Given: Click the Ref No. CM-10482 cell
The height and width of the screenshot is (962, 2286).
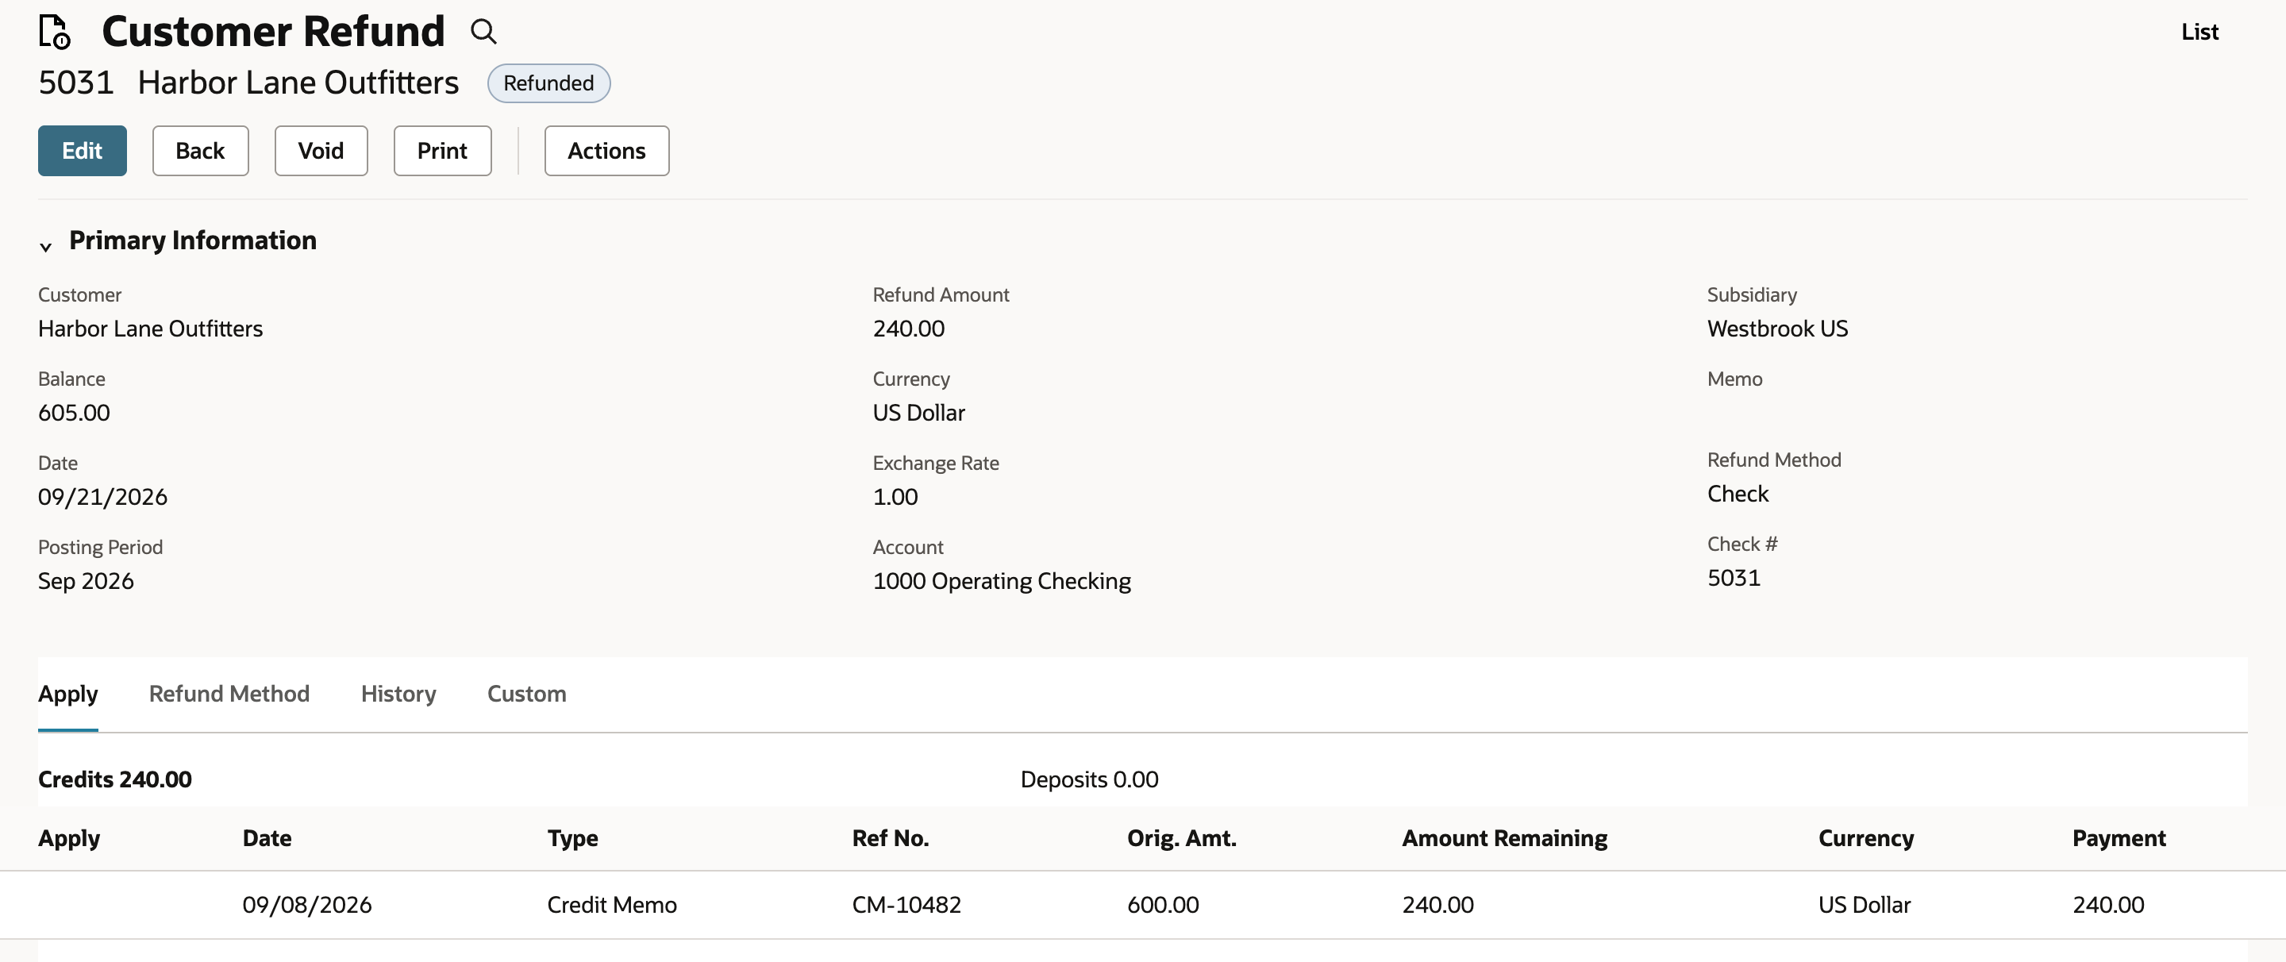Looking at the screenshot, I should coord(906,904).
